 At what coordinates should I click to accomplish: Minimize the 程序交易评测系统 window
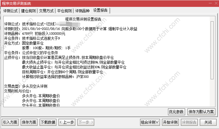click(210, 3)
